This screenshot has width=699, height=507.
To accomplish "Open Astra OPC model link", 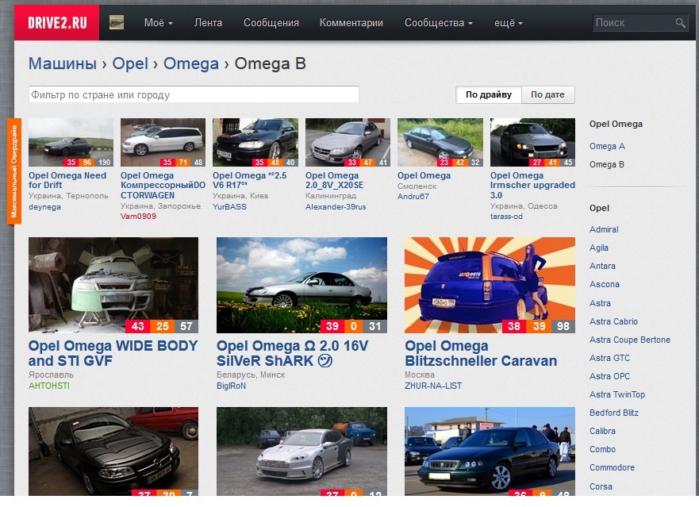I will (609, 376).
